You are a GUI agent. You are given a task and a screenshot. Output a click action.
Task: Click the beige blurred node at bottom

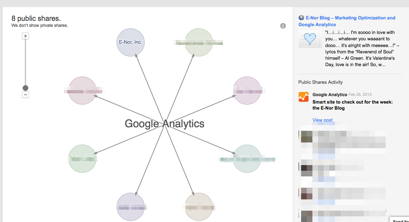199,207
